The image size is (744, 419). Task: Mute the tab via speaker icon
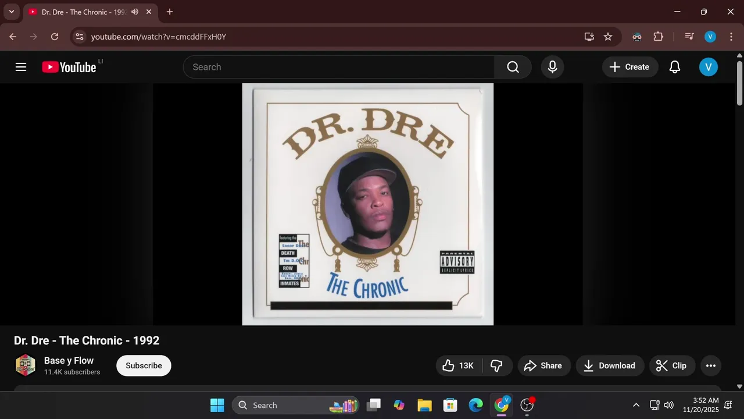tap(135, 12)
